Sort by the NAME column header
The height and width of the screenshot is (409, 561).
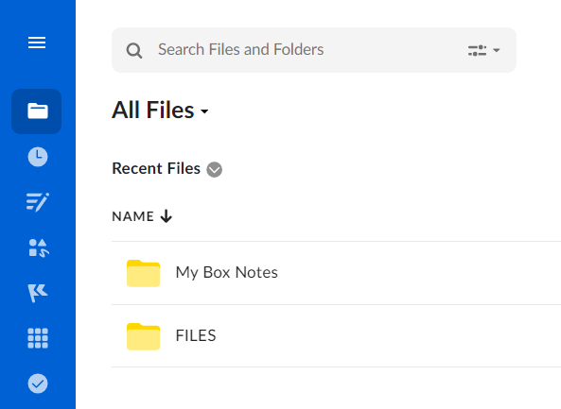click(132, 216)
